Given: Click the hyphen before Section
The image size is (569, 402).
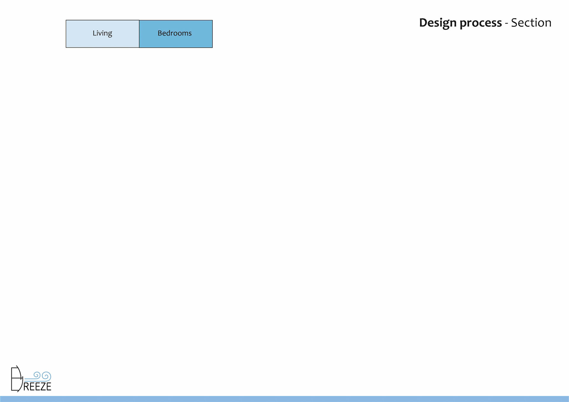Looking at the screenshot, I should coord(506,24).
